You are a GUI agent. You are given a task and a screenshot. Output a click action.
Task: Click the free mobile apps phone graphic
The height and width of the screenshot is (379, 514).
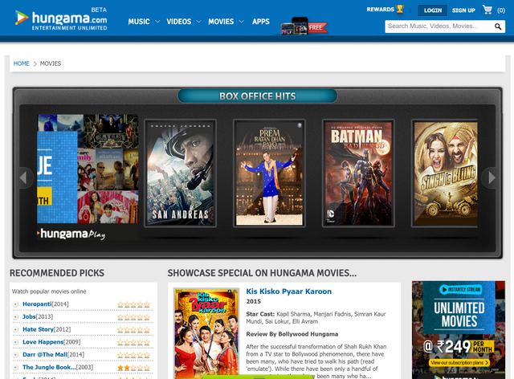tap(304, 26)
